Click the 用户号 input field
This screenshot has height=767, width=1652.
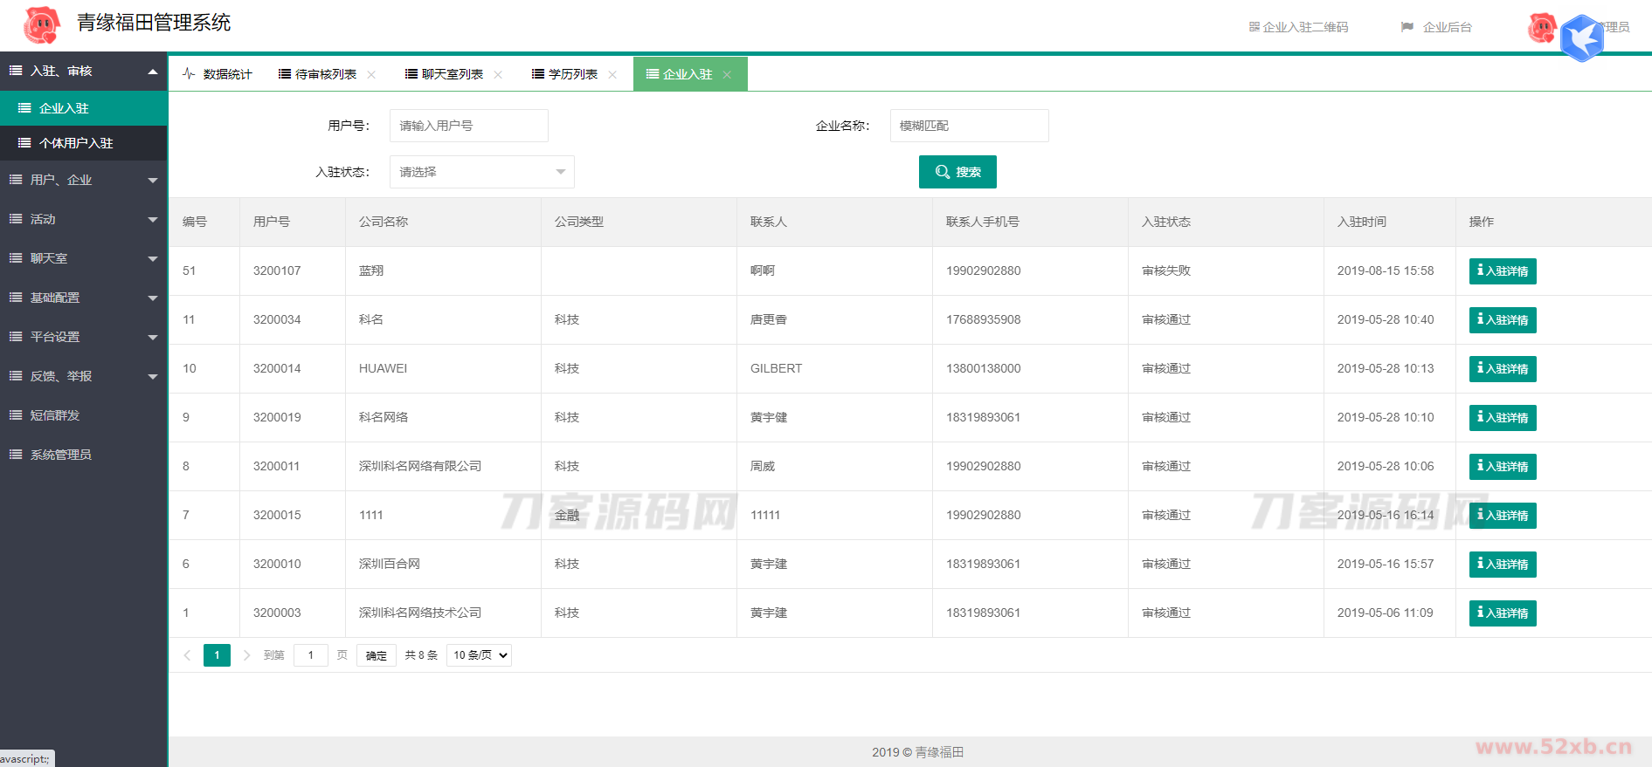point(468,126)
